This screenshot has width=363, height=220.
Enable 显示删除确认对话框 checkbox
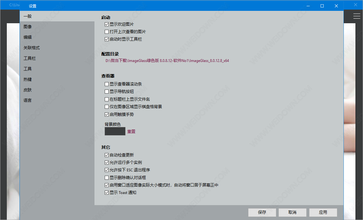(x=107, y=178)
